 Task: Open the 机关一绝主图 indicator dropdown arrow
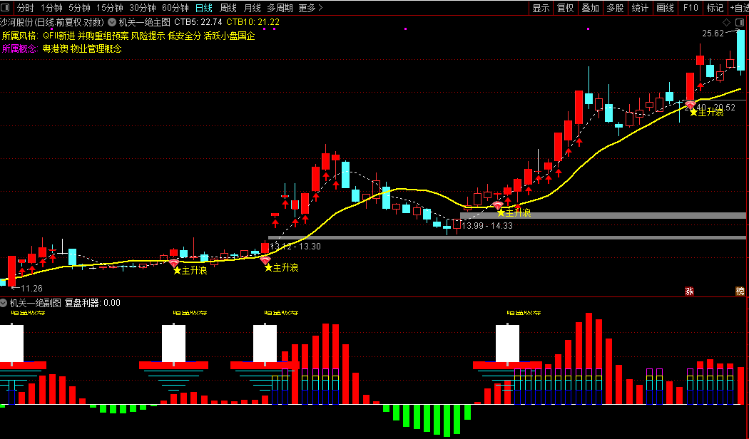coord(112,22)
